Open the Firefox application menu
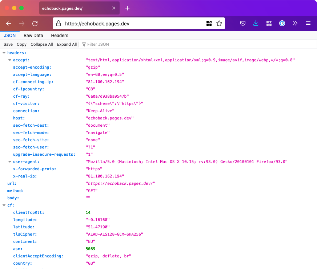The image size is (317, 269). click(x=308, y=23)
